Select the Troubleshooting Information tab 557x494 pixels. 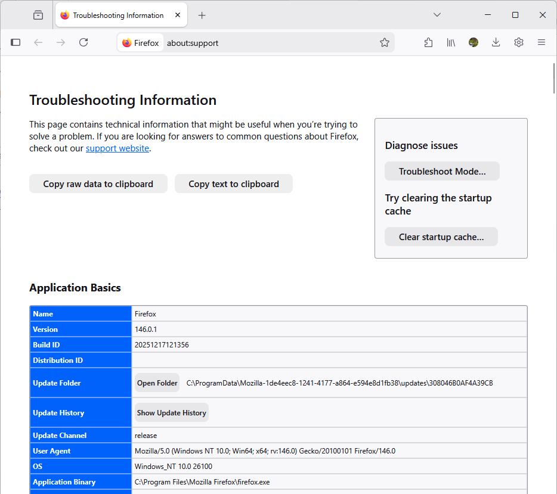(x=118, y=15)
